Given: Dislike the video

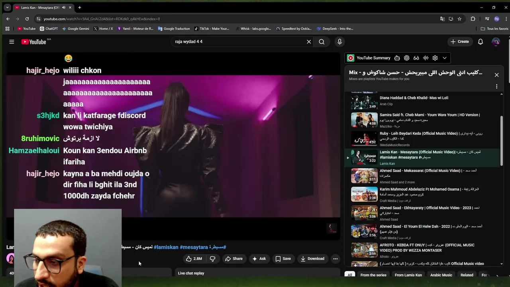Looking at the screenshot, I should (212, 259).
